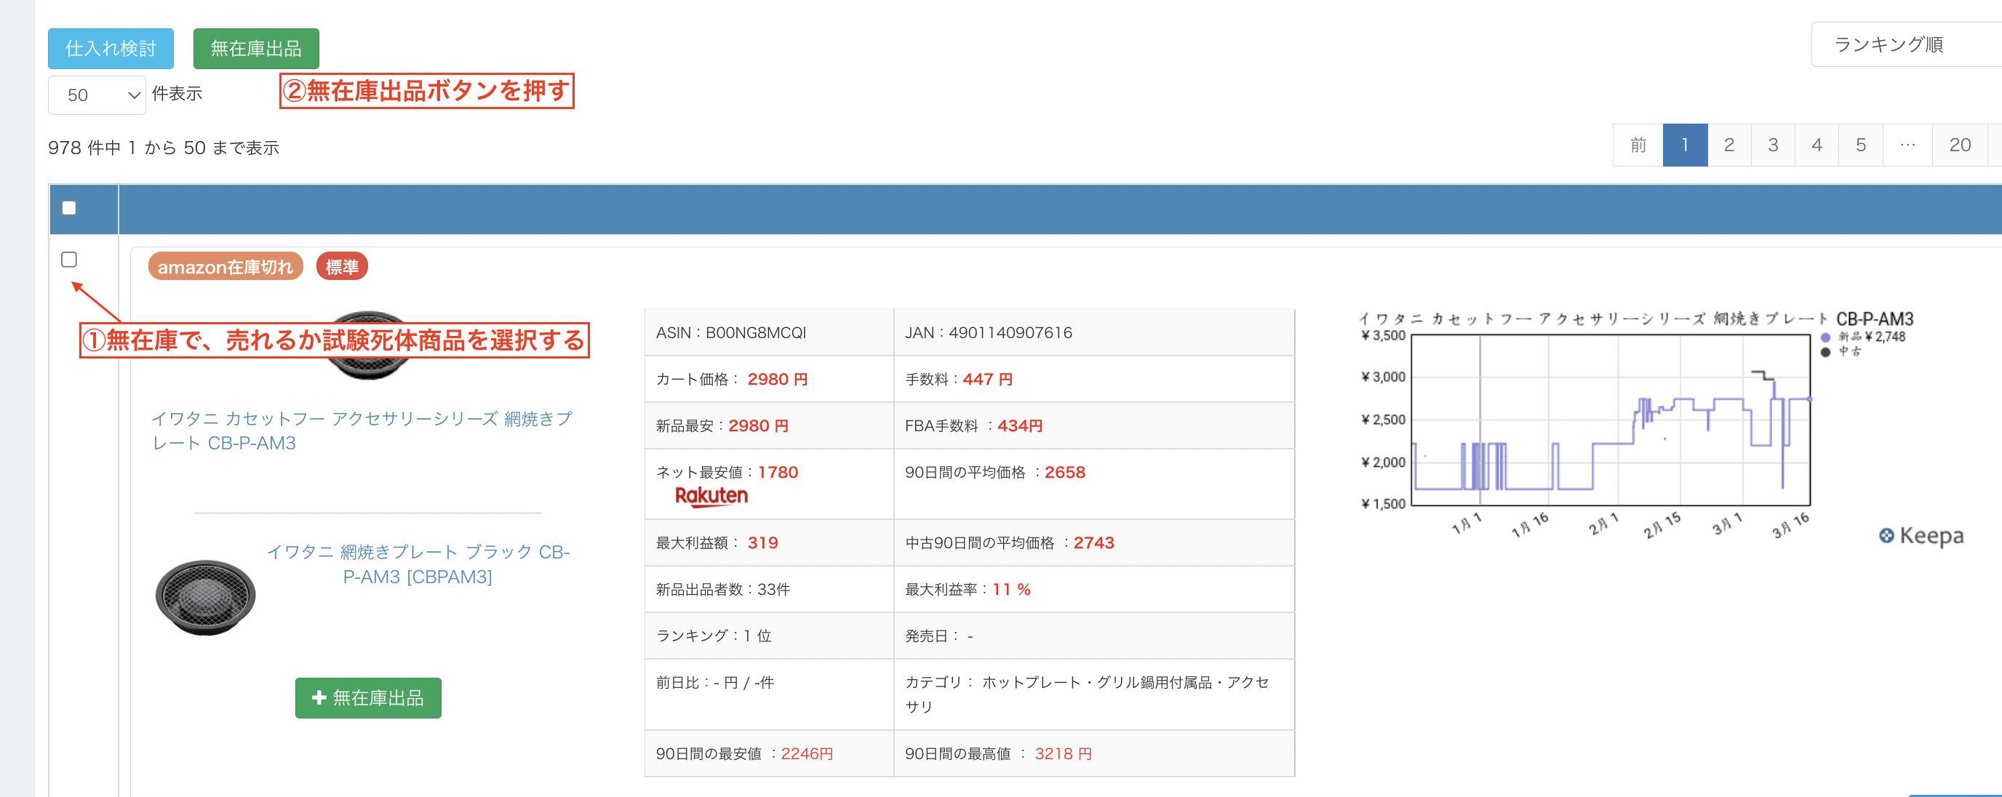This screenshot has width=2002, height=797.
Task: Go to page 2 in pagination
Action: [x=1728, y=145]
